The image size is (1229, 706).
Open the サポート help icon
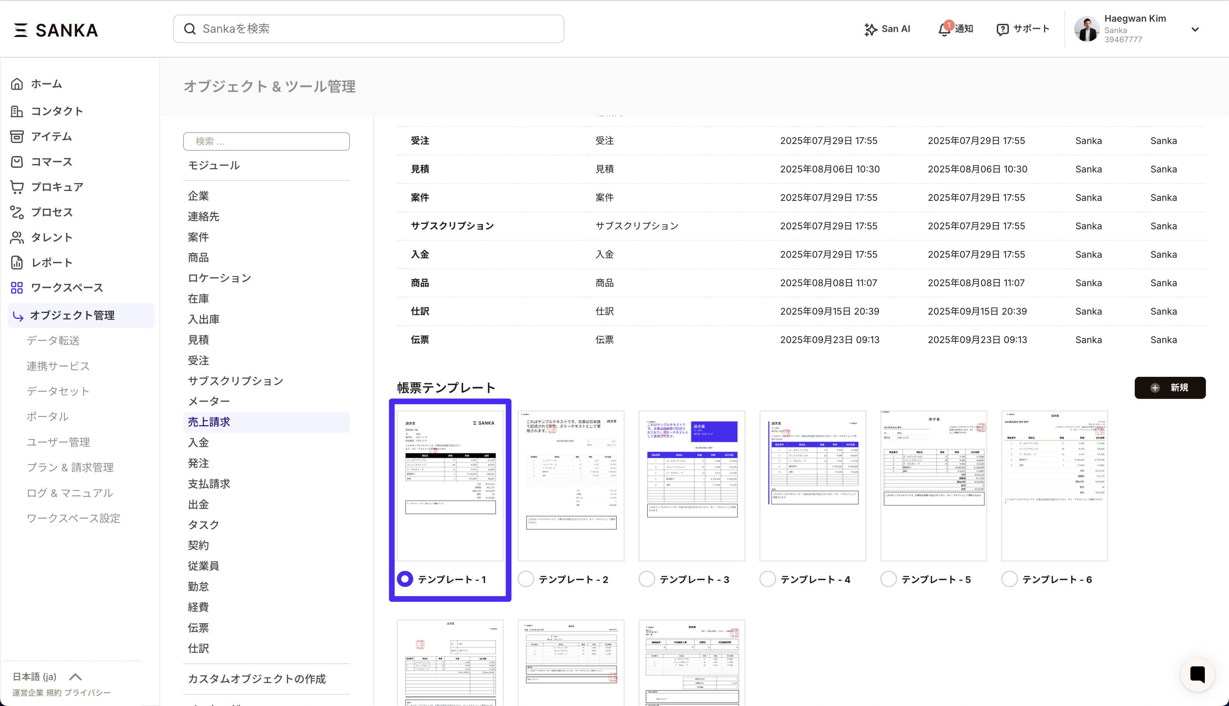point(1002,29)
